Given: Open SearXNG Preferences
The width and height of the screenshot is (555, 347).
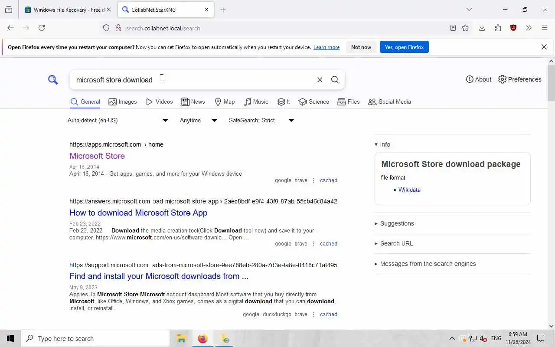Looking at the screenshot, I should point(520,79).
